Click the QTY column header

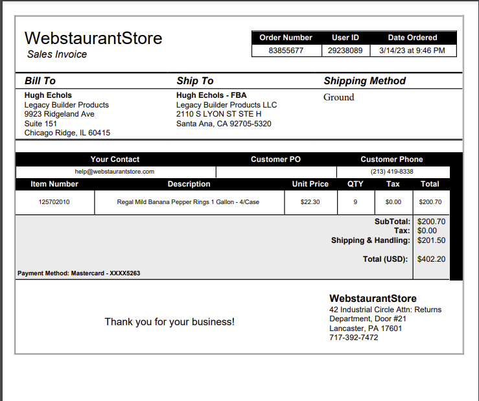pos(355,184)
